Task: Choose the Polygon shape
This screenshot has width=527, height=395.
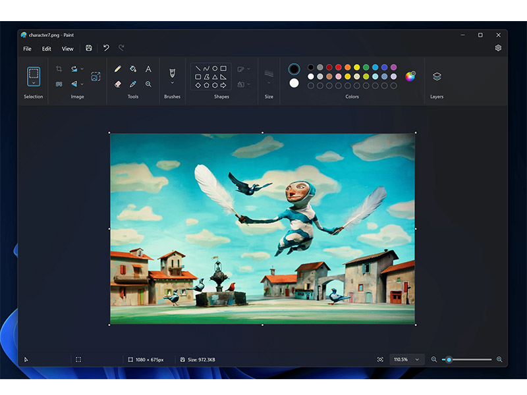Action: point(206,77)
